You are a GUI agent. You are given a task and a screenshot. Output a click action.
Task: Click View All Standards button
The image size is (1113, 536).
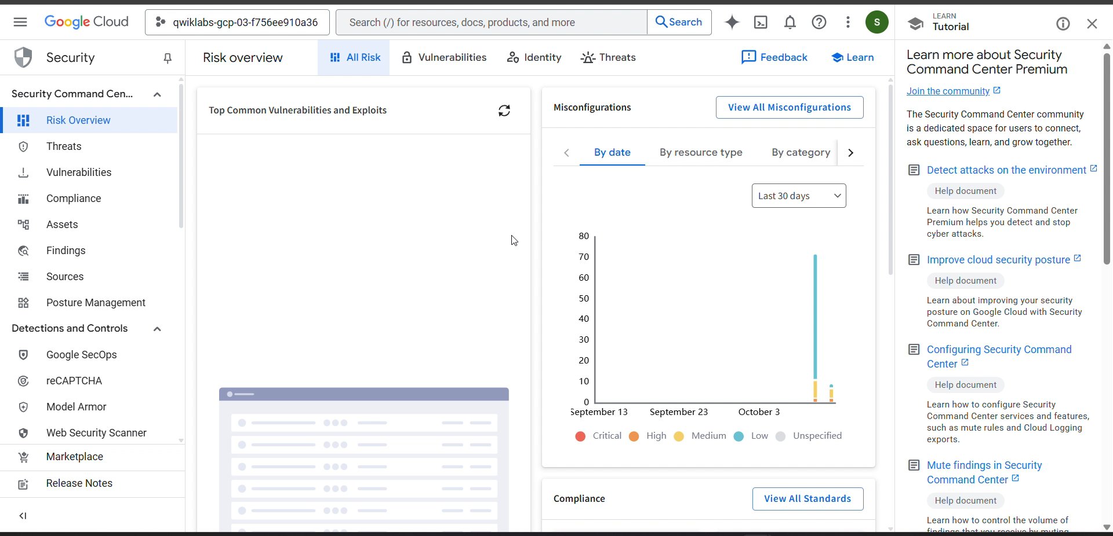click(x=808, y=499)
